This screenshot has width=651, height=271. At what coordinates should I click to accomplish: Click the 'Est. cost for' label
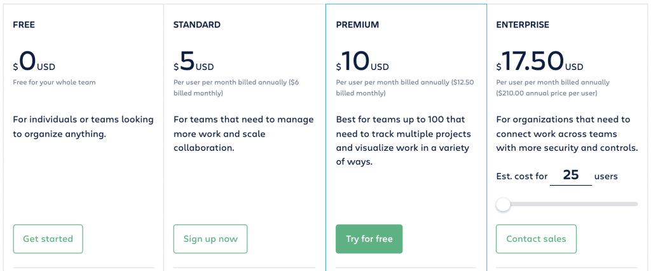[x=522, y=176]
